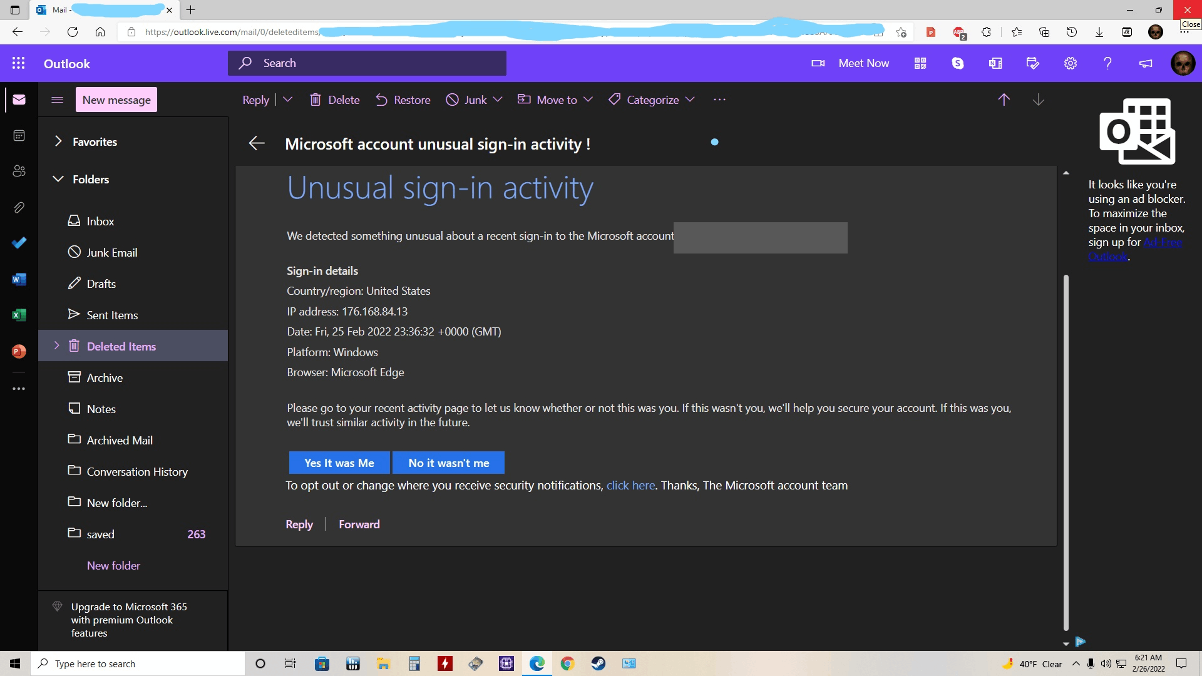Open the To Do checkmark icon
Viewport: 1202px width, 676px height.
(19, 243)
